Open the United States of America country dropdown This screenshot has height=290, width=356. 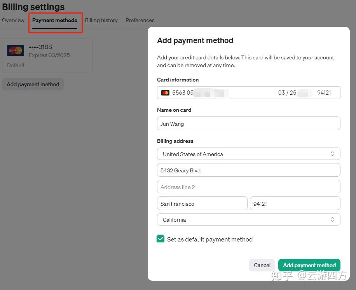[249, 154]
